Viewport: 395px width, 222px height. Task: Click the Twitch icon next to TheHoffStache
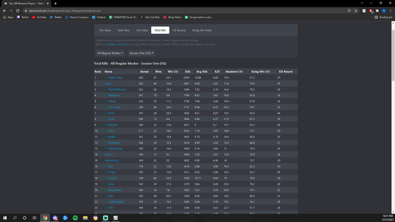pyautogui.click(x=106, y=89)
